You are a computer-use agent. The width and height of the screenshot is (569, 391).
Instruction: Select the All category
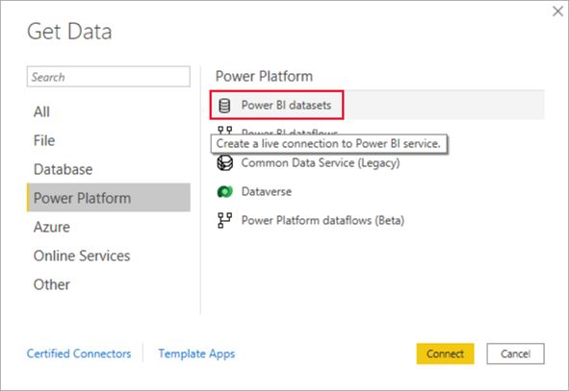tap(108, 111)
